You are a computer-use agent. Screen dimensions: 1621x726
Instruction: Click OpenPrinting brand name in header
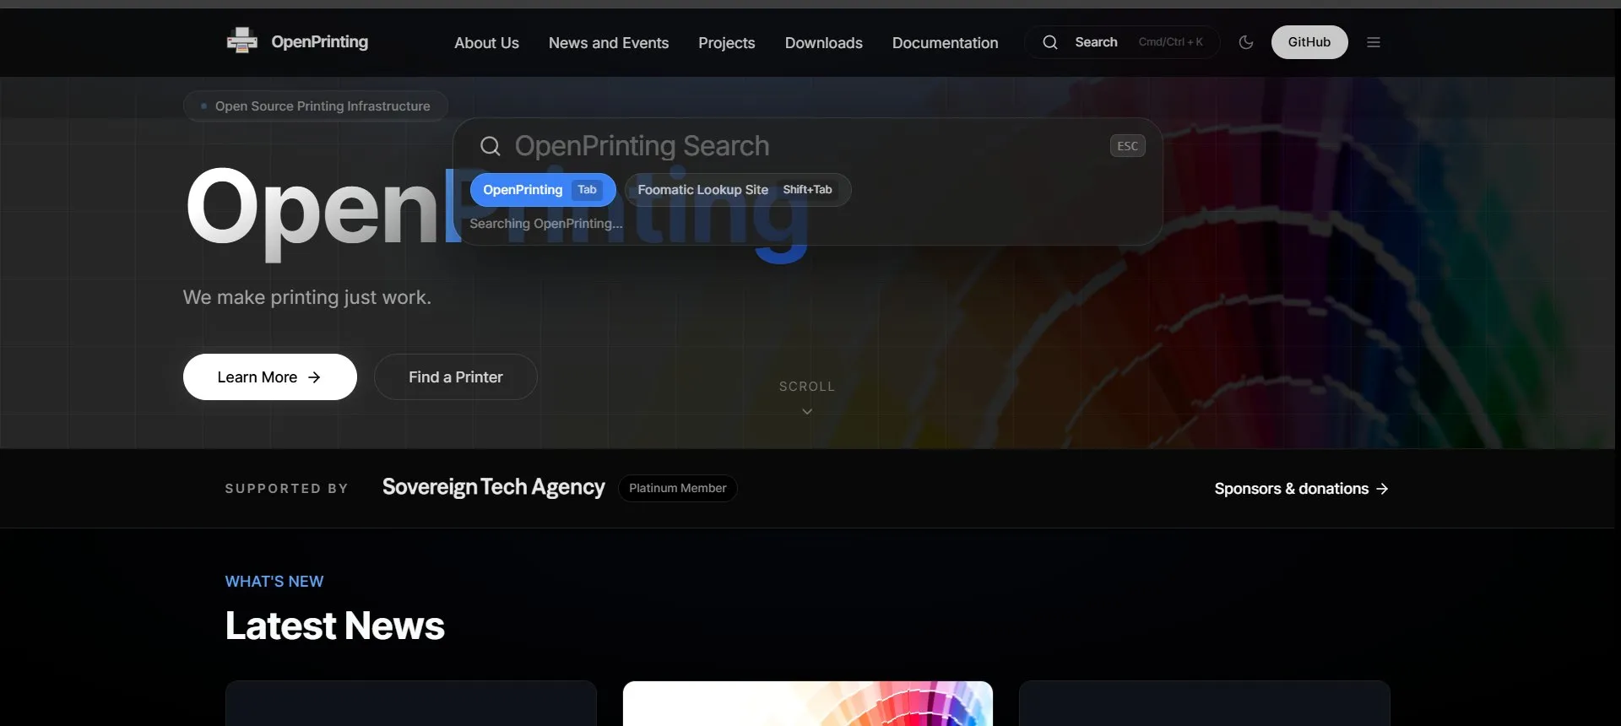(319, 42)
